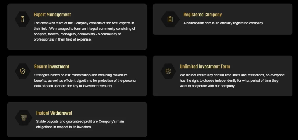Click the shield checkmark icon
The image size is (298, 140).
22,71
